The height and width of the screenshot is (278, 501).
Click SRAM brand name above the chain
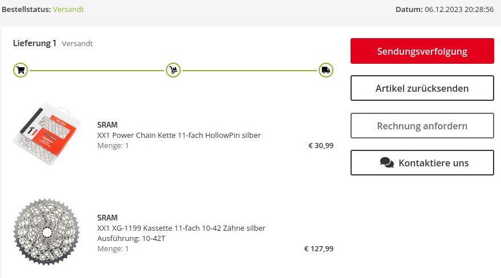(x=107, y=125)
